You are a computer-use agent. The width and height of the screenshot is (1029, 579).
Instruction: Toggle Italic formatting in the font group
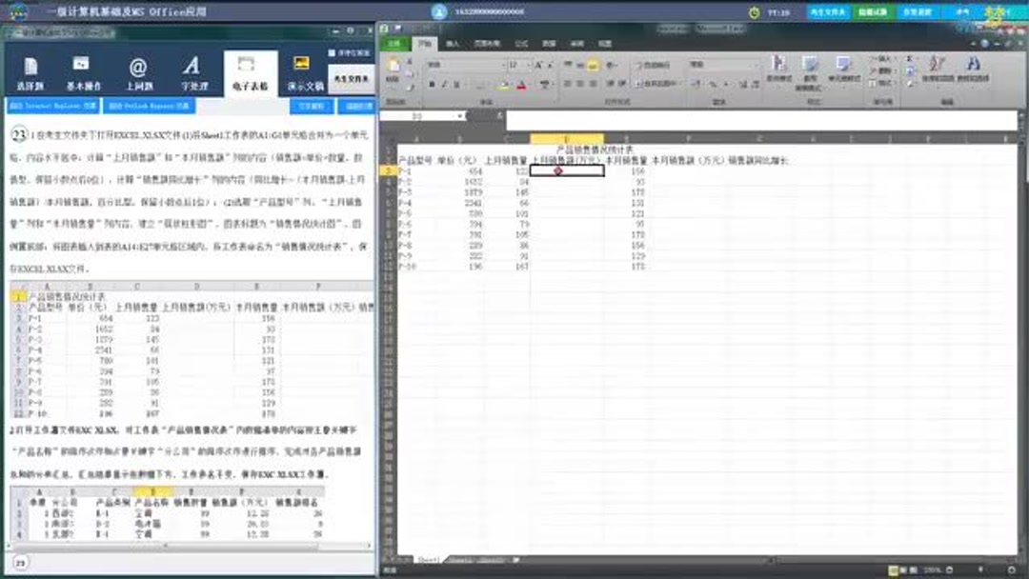(x=444, y=84)
